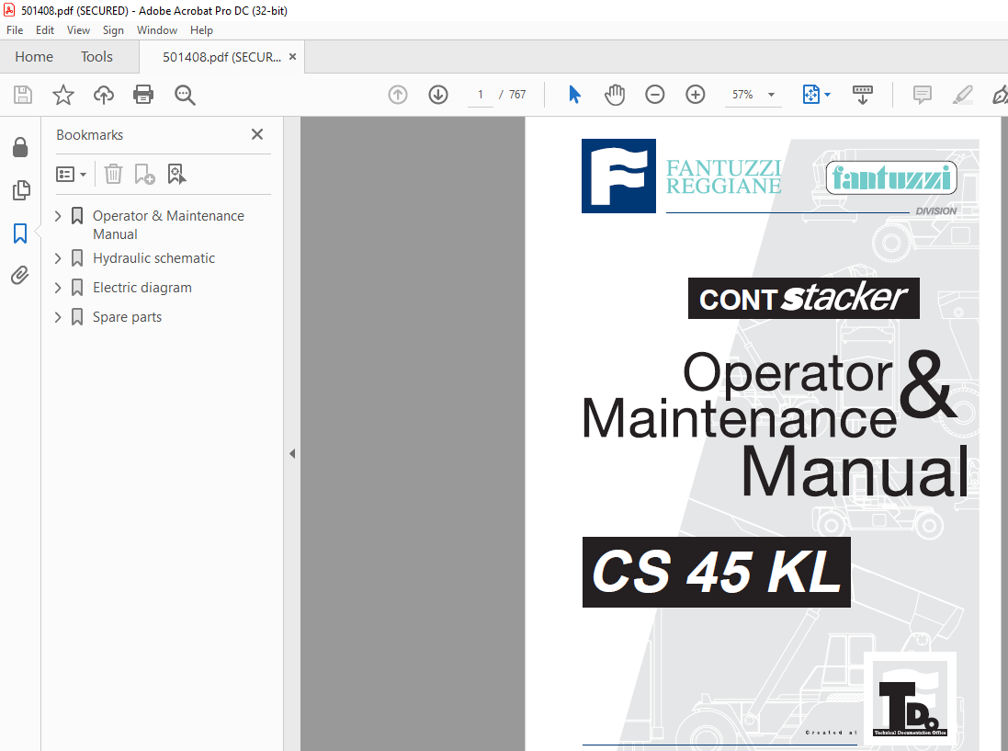Open bookmarks options list dropdown

click(x=71, y=175)
